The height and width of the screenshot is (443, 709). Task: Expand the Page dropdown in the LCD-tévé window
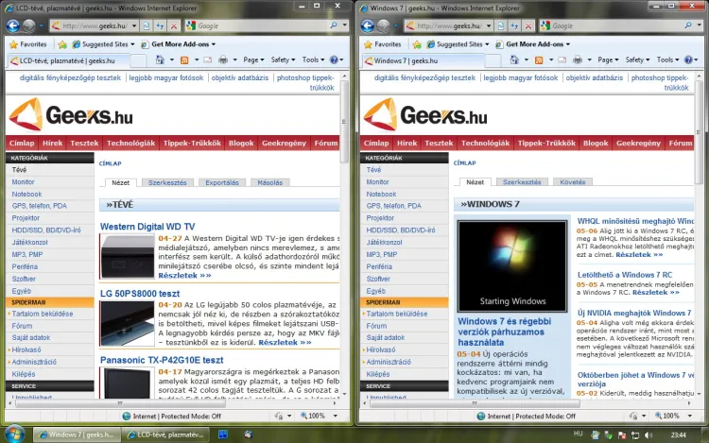pos(251,60)
